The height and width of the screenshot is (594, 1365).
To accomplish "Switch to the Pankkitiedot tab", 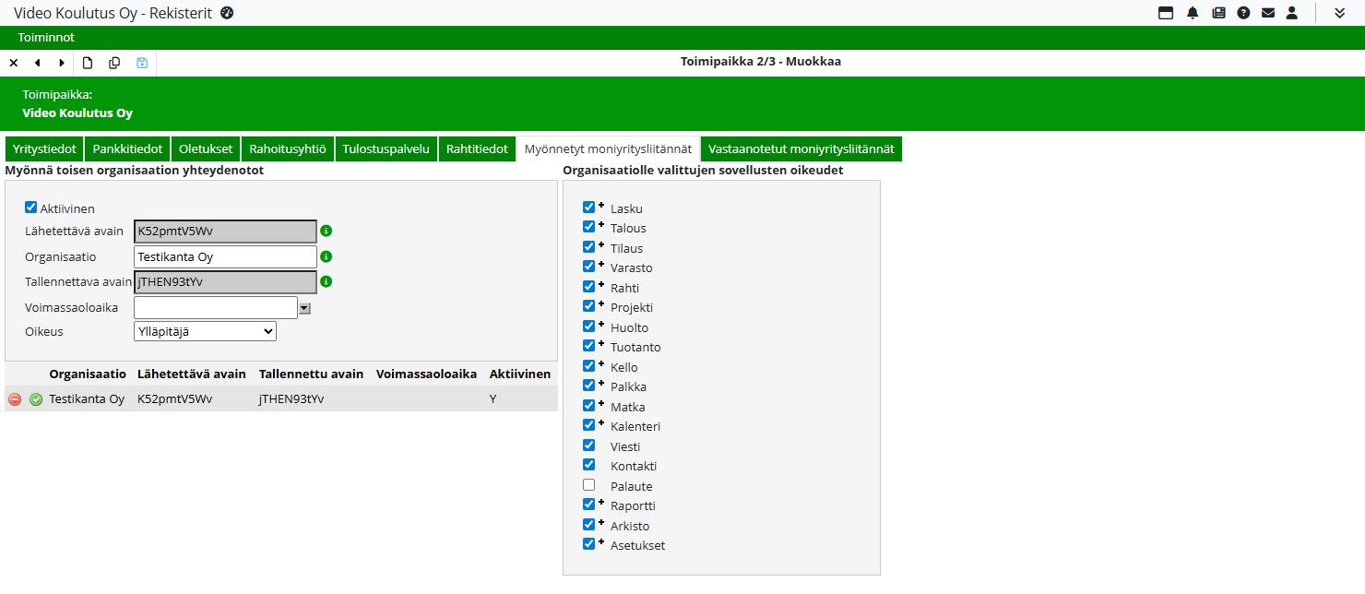I will click(x=127, y=148).
